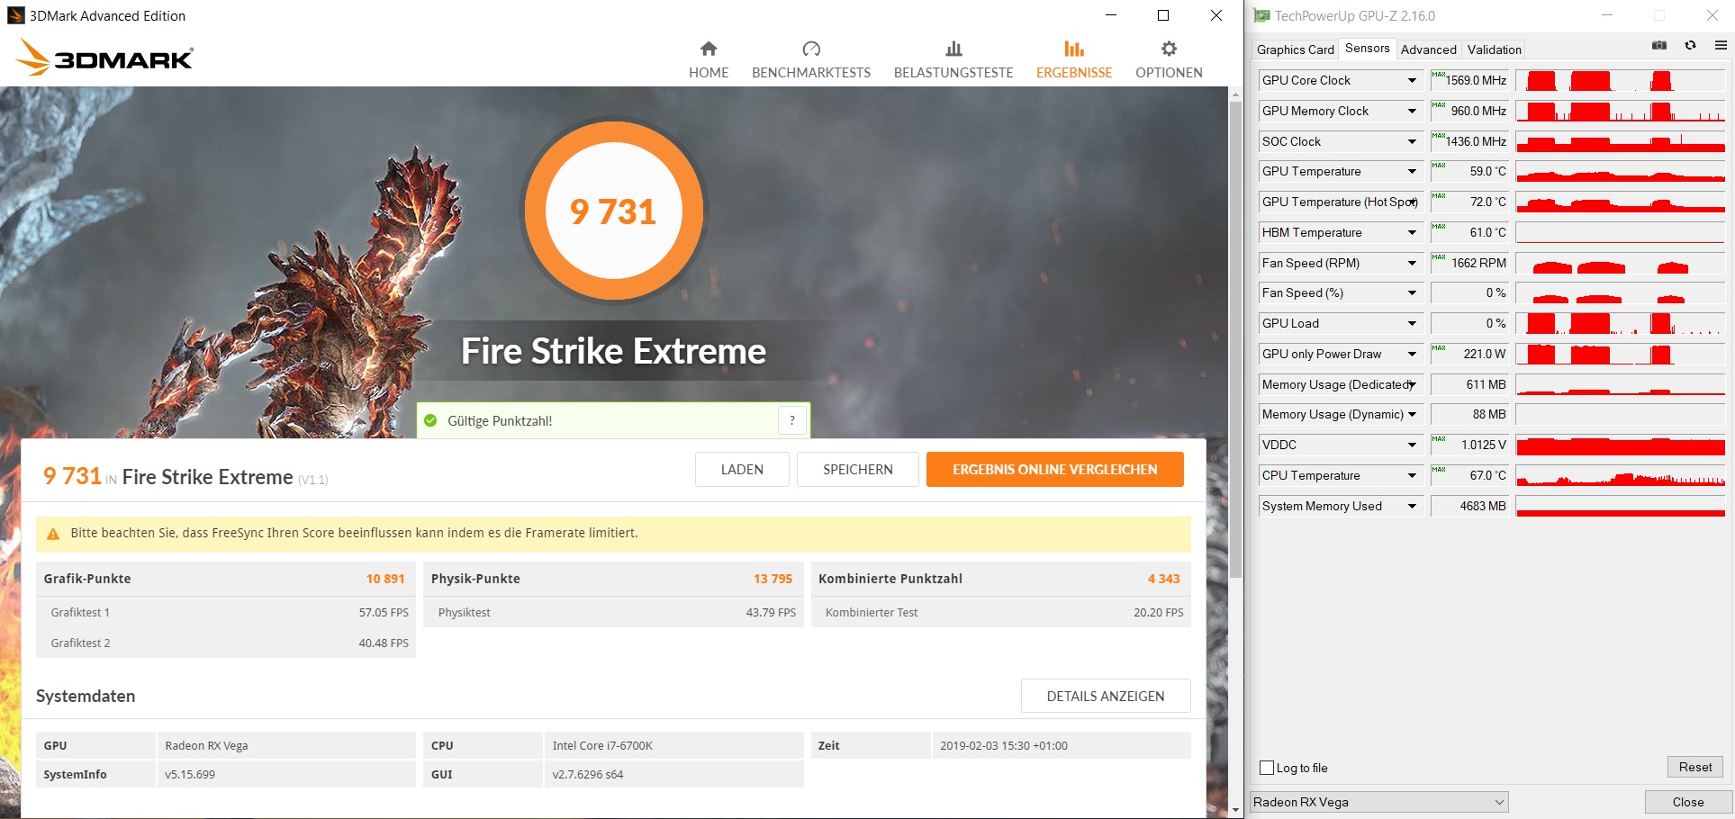Image resolution: width=1735 pixels, height=819 pixels.
Task: Click the VDDC history graph
Action: (x=1621, y=445)
